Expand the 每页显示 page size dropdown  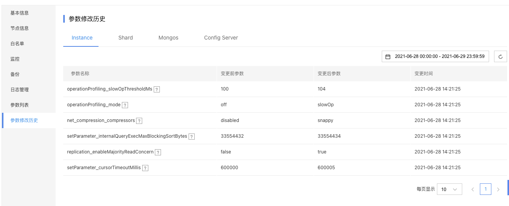pyautogui.click(x=449, y=189)
